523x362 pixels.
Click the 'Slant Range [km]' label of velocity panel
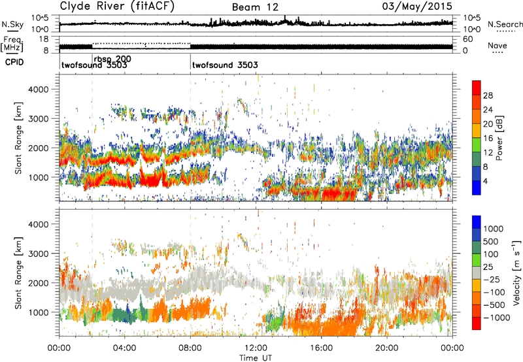pos(18,272)
